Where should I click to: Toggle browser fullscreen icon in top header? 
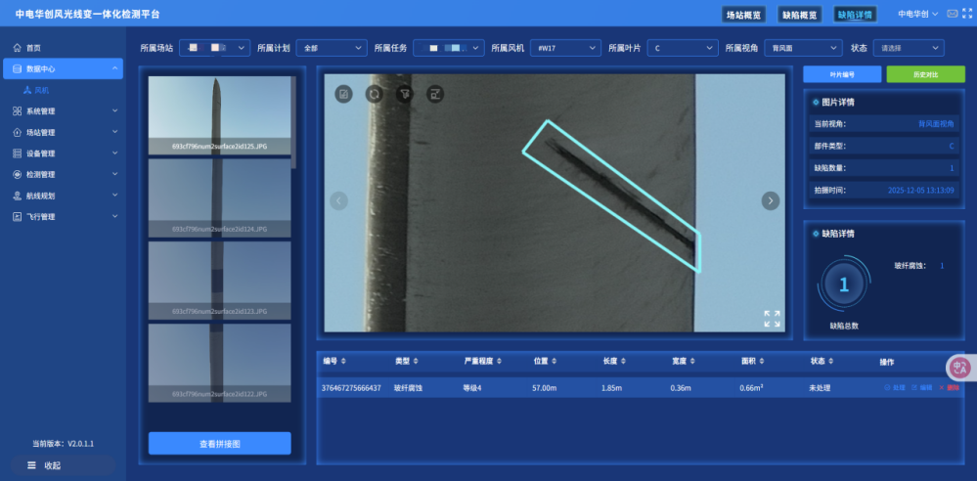pos(967,14)
